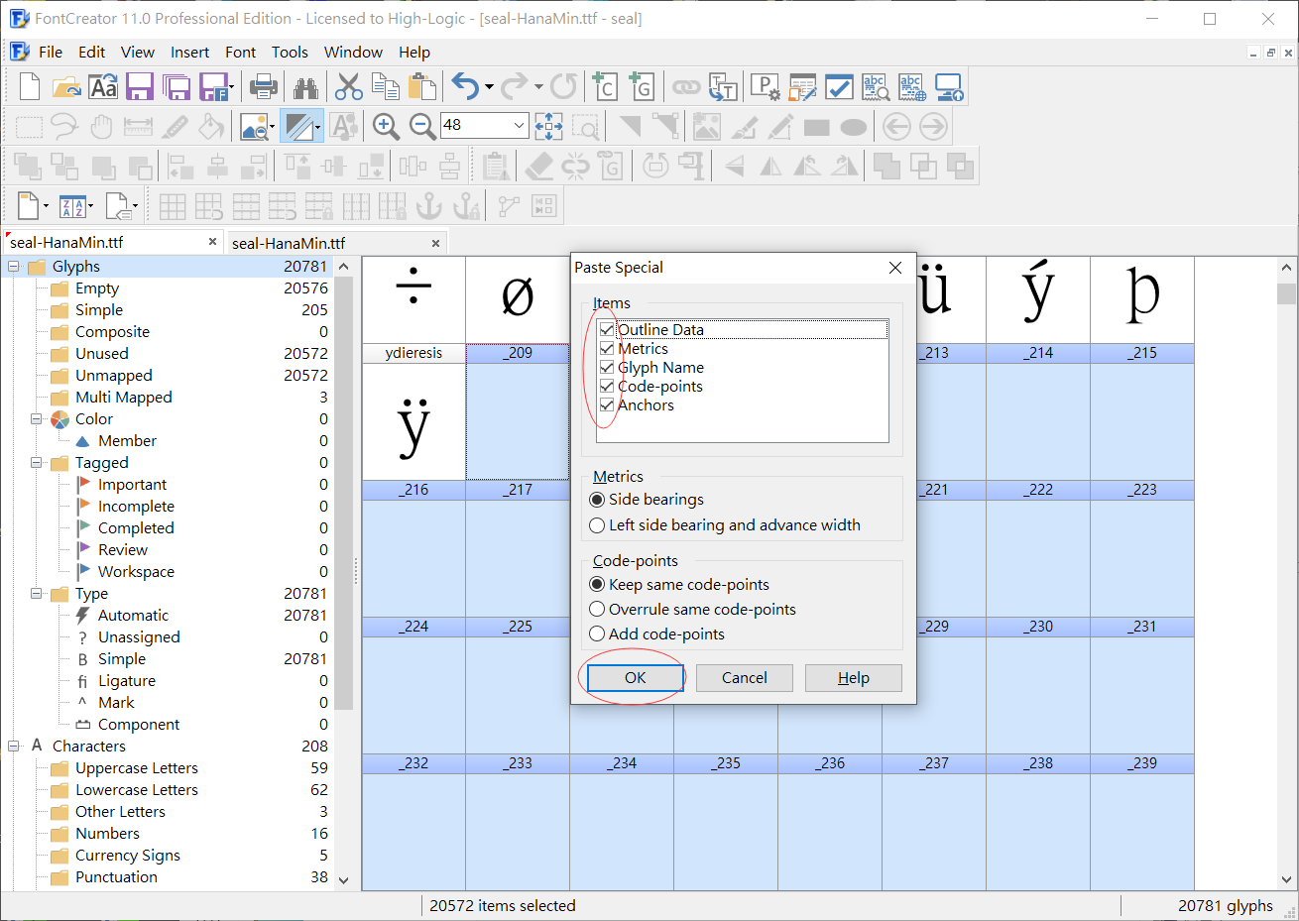Click OK in Paste Special dialog

coord(636,678)
